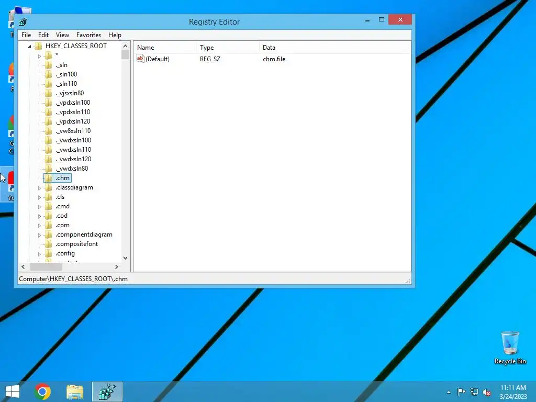Click the folder icon of ._vwdxsln80
Viewport: 536px width, 402px height.
pyautogui.click(x=49, y=169)
